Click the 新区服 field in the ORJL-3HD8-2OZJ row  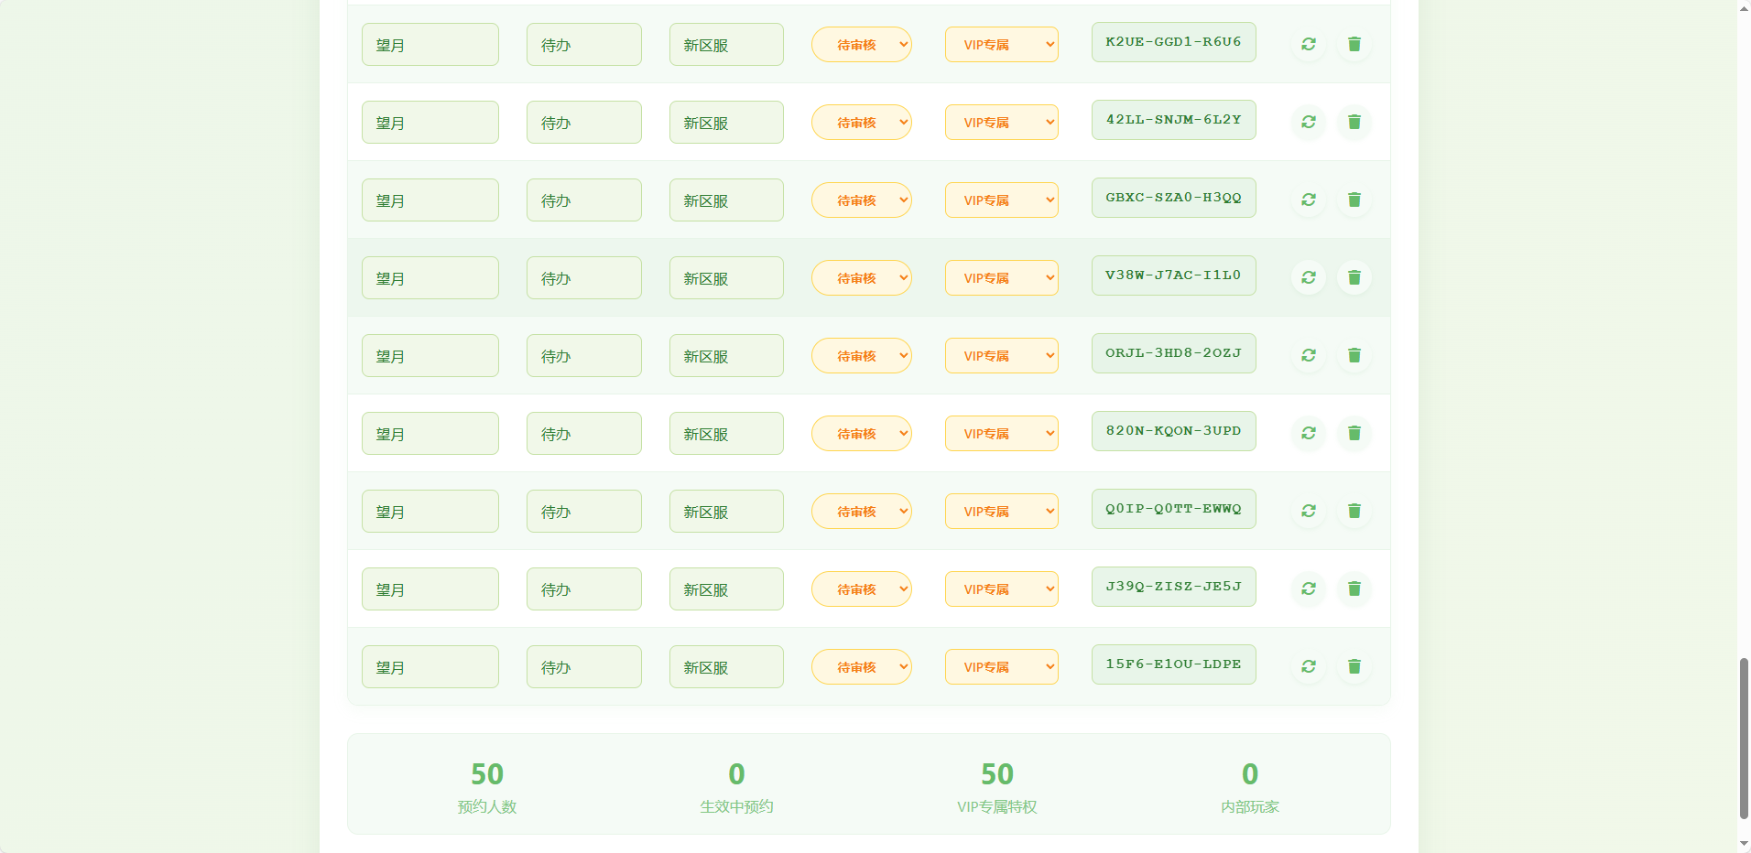726,356
